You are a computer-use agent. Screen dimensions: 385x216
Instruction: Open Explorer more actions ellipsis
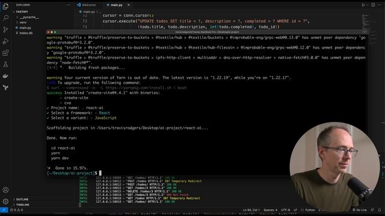[x=68, y=5]
